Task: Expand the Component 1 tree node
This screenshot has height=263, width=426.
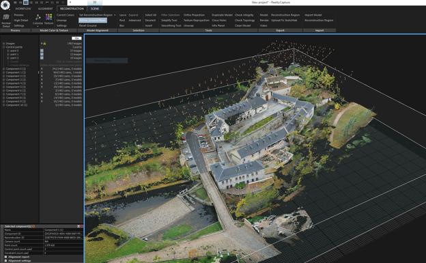Action: point(4,72)
